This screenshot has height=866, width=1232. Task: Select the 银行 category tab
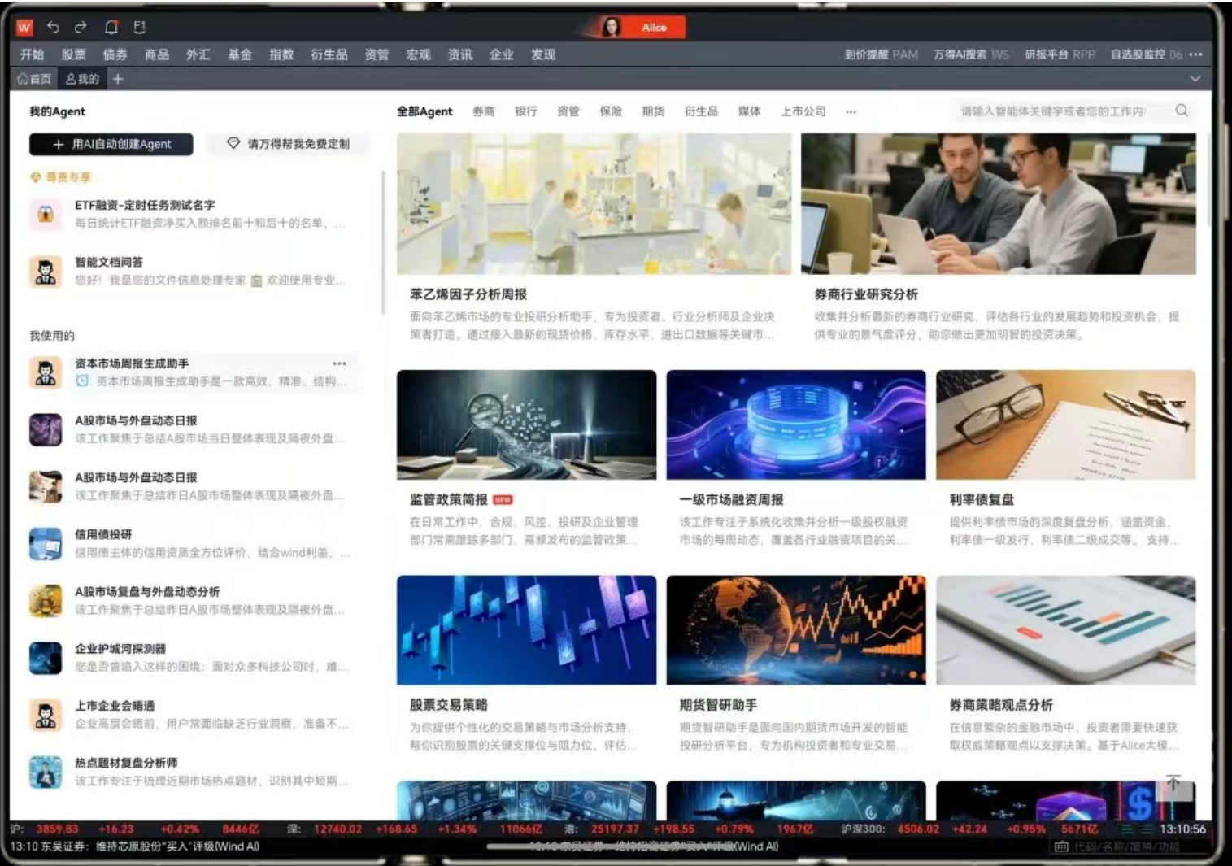pos(526,111)
